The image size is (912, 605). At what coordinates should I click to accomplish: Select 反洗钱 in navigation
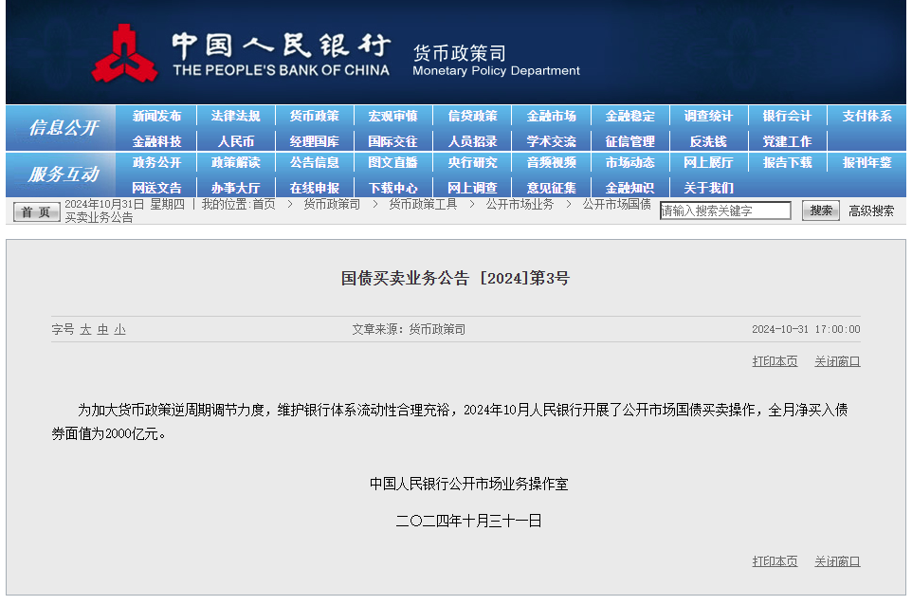click(708, 141)
